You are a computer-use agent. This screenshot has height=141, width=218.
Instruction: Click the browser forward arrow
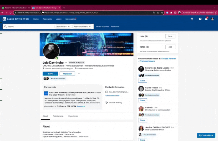[x=6, y=13]
